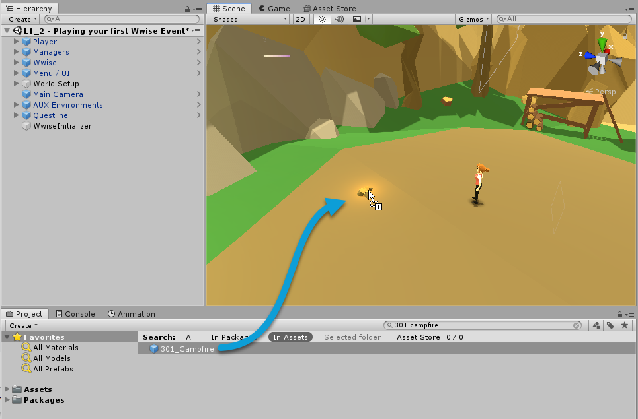638x419 pixels.
Task: Click the Hierarchy panel lock icon
Action: pos(188,9)
